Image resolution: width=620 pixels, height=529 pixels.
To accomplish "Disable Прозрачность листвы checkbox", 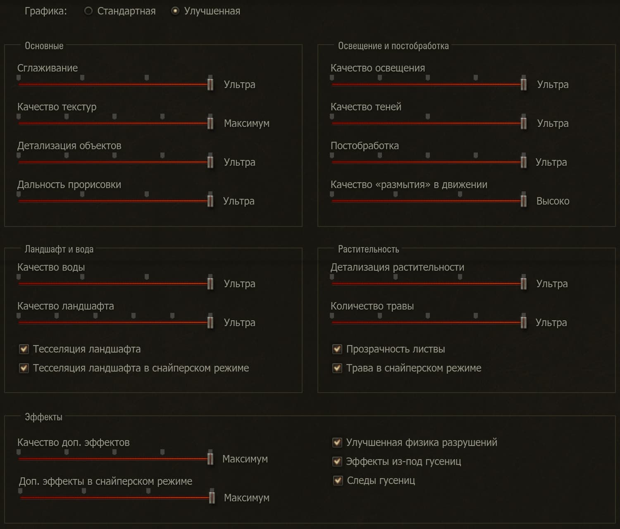I will pyautogui.click(x=337, y=349).
